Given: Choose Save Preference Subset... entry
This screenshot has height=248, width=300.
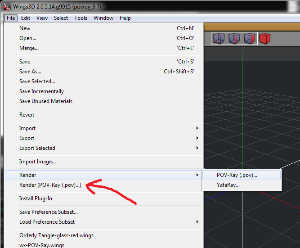Looking at the screenshot, I should (104, 212).
